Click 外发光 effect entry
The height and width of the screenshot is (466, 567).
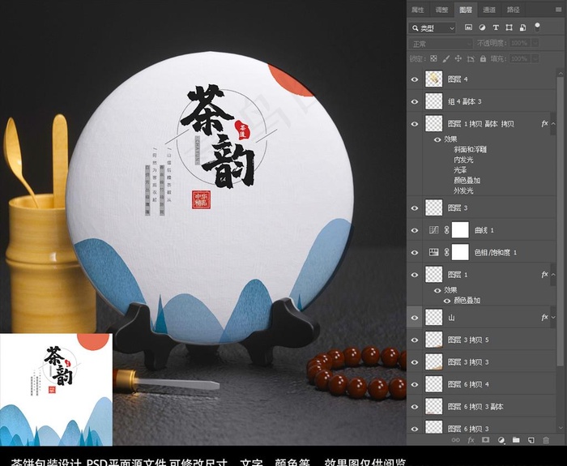463,190
